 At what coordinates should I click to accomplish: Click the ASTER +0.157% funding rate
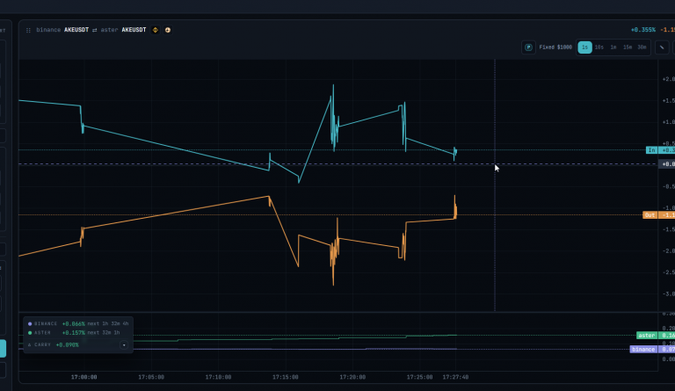73,333
